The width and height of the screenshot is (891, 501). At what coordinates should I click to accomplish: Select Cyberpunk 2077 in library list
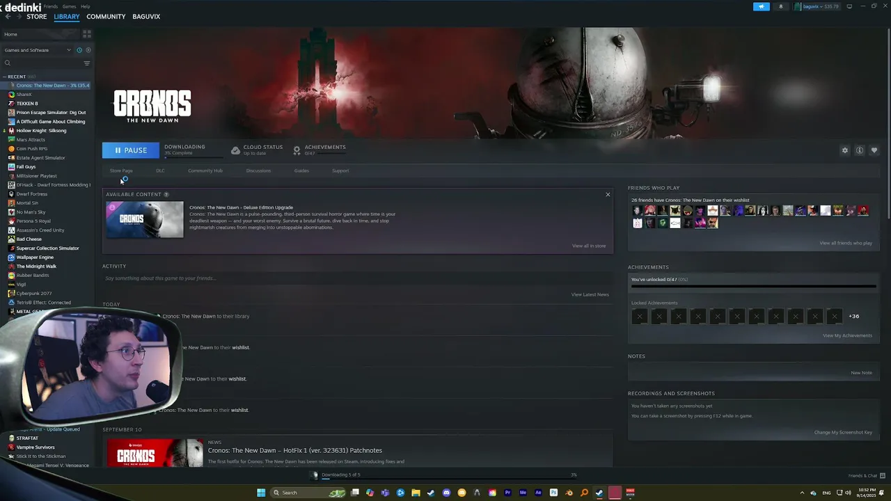coord(33,293)
